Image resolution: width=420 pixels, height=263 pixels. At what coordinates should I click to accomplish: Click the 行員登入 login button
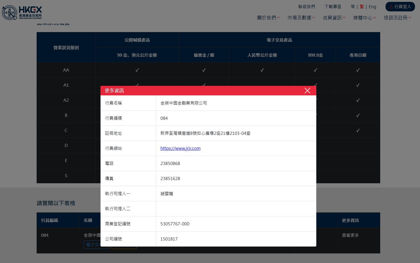(x=400, y=7)
